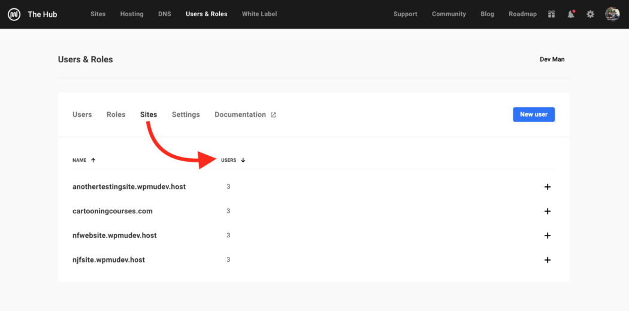Open the Roadmap link
Image resolution: width=629 pixels, height=311 pixels.
coord(522,14)
